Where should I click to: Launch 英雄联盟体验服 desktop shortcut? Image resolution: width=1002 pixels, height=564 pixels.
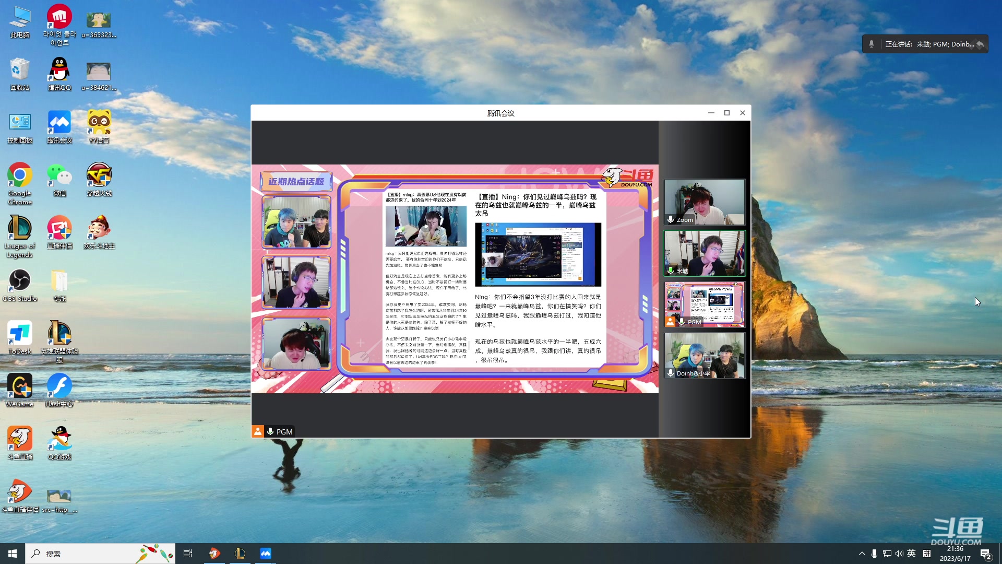59,342
